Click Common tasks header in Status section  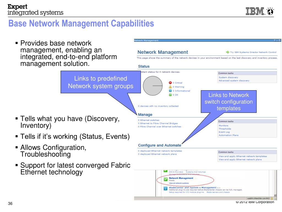pyautogui.click(x=247, y=73)
